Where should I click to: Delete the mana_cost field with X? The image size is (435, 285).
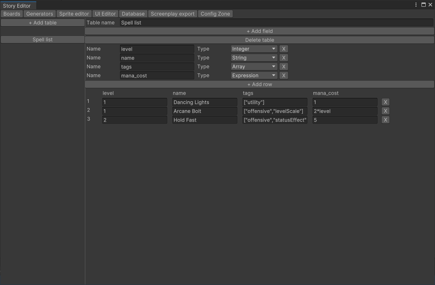pyautogui.click(x=284, y=76)
